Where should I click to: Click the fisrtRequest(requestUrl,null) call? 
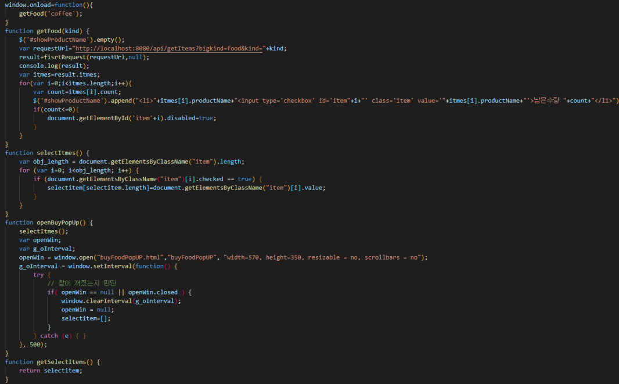[95, 57]
